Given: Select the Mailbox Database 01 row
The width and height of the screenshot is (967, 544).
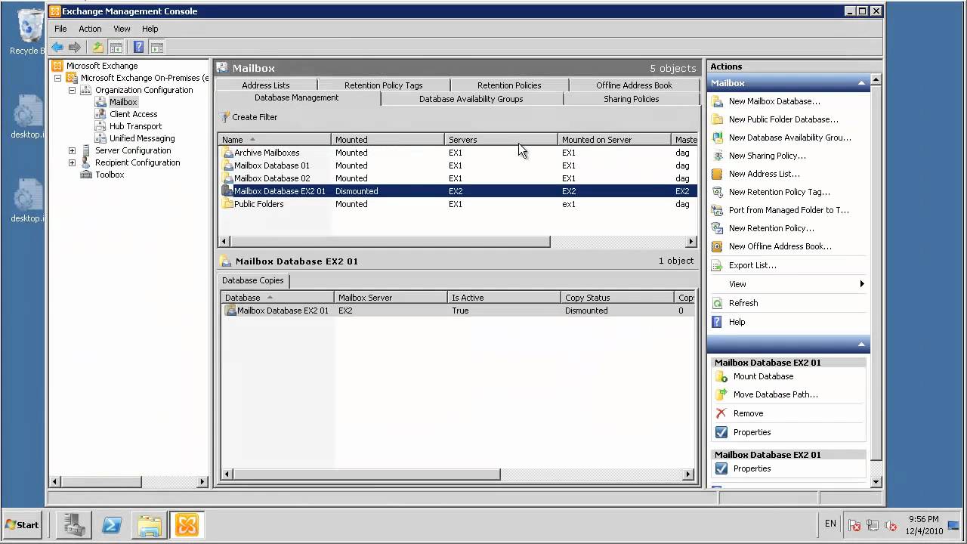Looking at the screenshot, I should point(459,165).
